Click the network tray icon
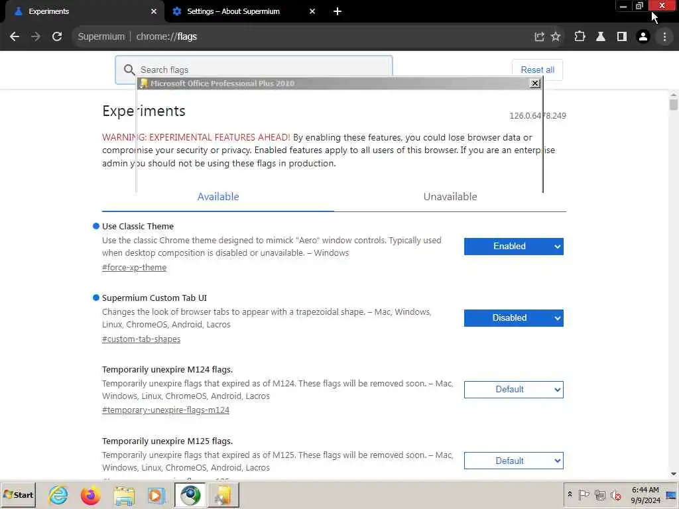The width and height of the screenshot is (679, 509). pos(599,494)
